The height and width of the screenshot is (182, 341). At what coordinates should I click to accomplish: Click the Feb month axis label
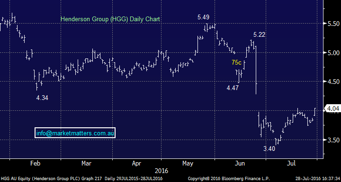[x=35, y=163]
